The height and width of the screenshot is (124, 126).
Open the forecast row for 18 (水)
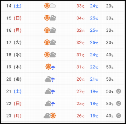coord(62,55)
